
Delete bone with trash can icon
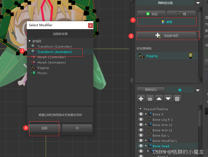tap(177, 99)
